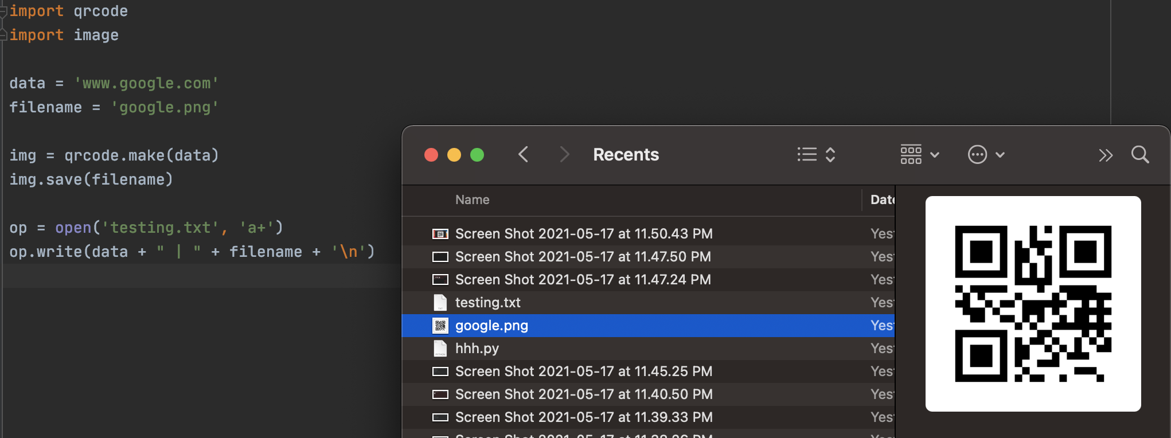Image resolution: width=1171 pixels, height=438 pixels.
Task: Select Screen Shot at 11.47.24 PM
Action: pos(648,280)
